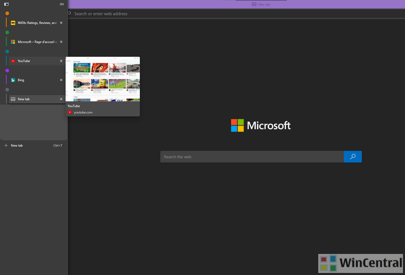405x275 pixels.
Task: Click the Microsoft logo favicon in the tab list
Action: 13,42
